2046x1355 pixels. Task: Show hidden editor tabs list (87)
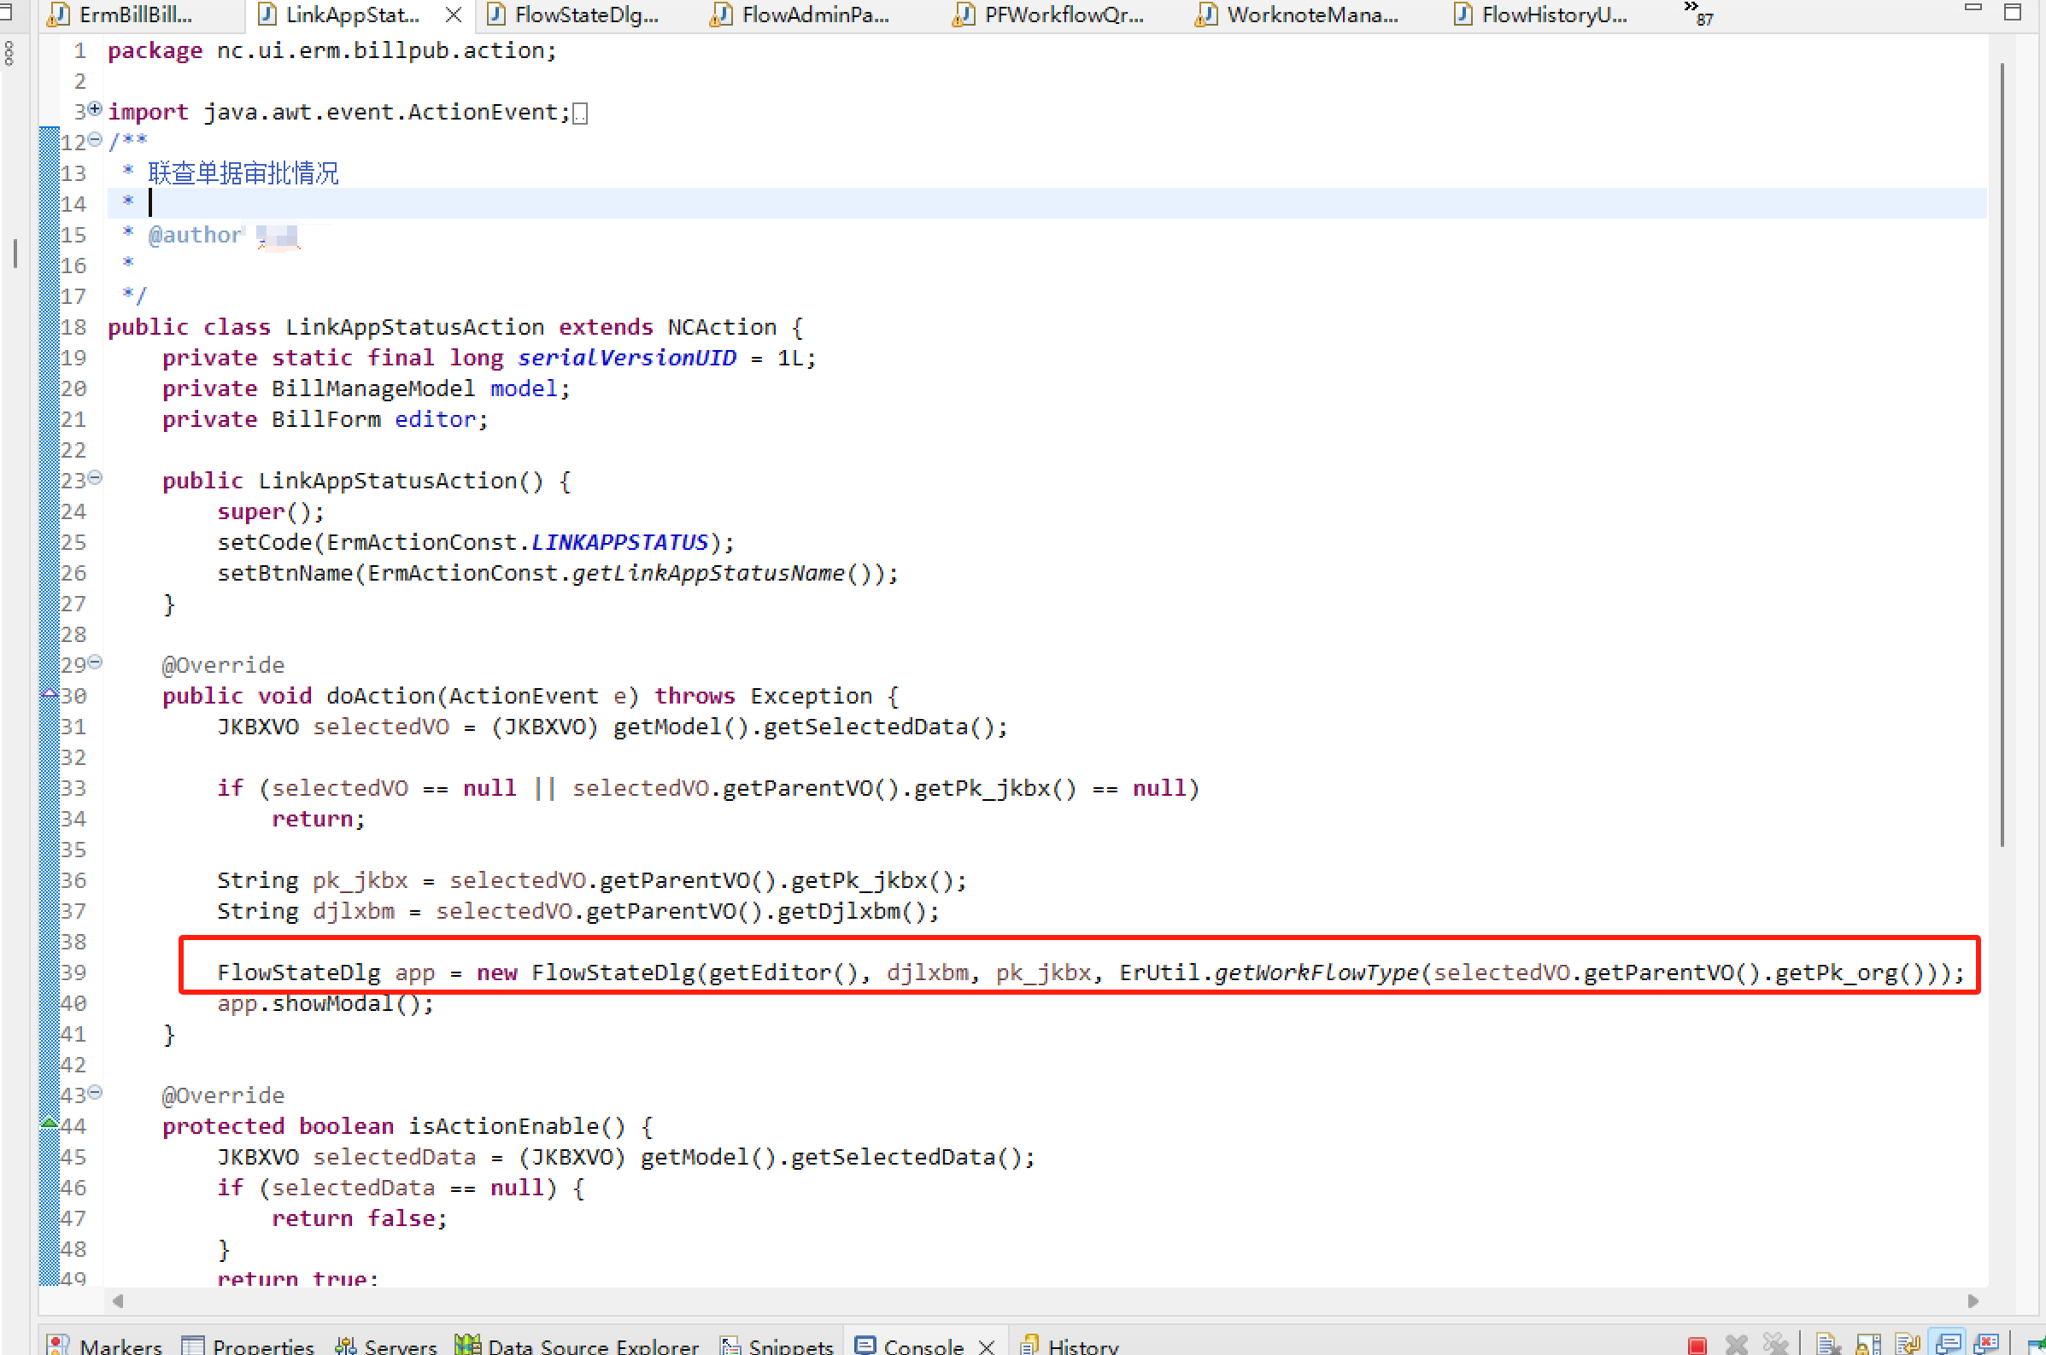coord(1697,12)
